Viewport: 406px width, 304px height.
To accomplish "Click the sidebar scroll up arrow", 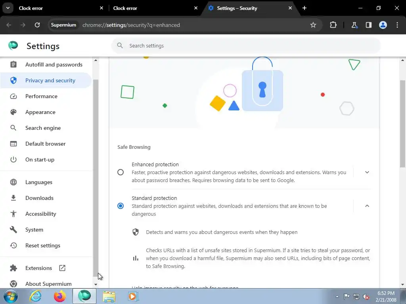I will point(96,60).
